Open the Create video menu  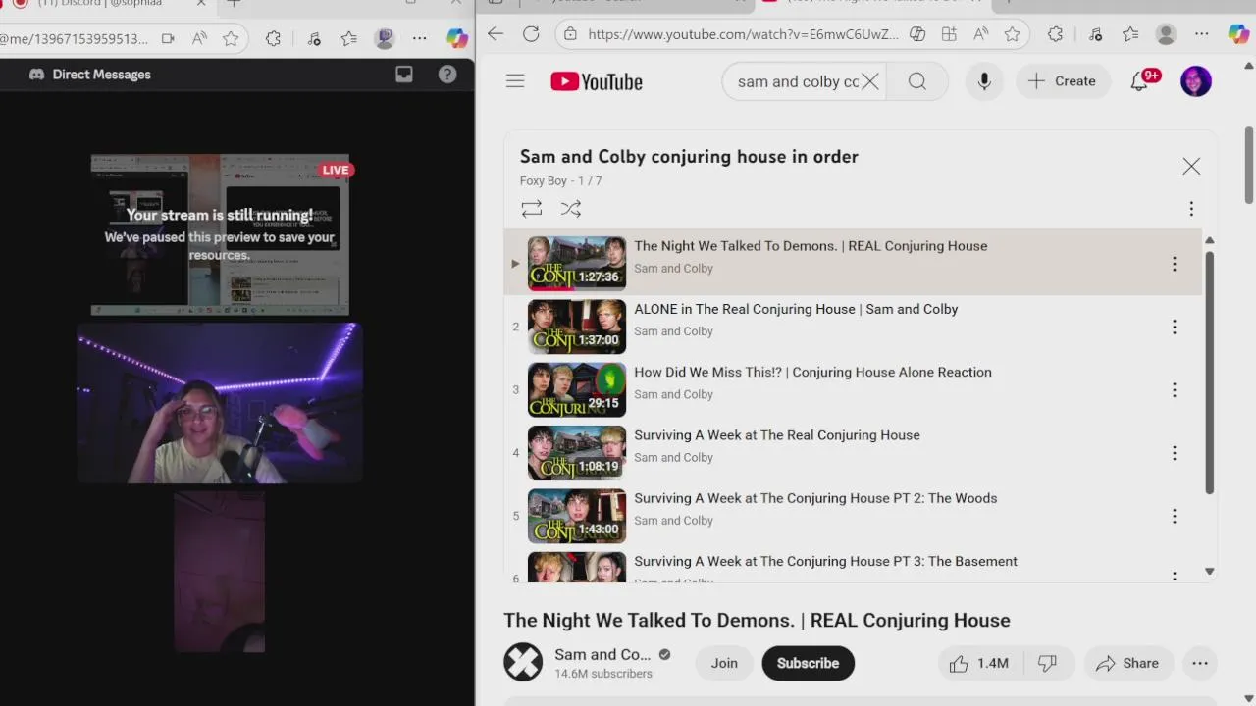[1063, 81]
